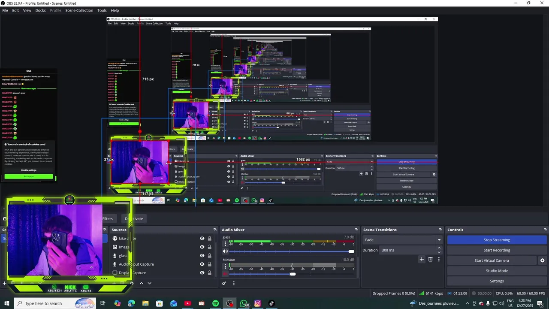Toggle visibility of glass source
Image resolution: width=549 pixels, height=309 pixels.
click(x=202, y=256)
